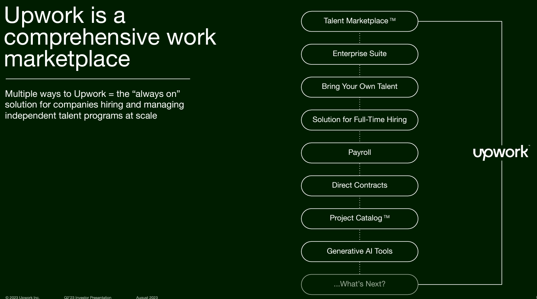Click the Q2'23 Investor Presentation footer text

coord(88,297)
